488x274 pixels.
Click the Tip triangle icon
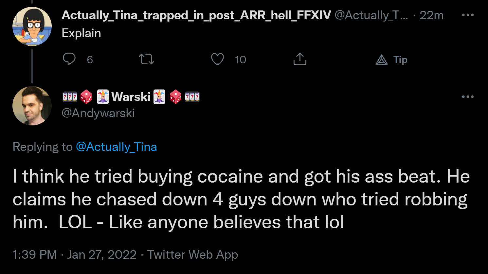(382, 60)
